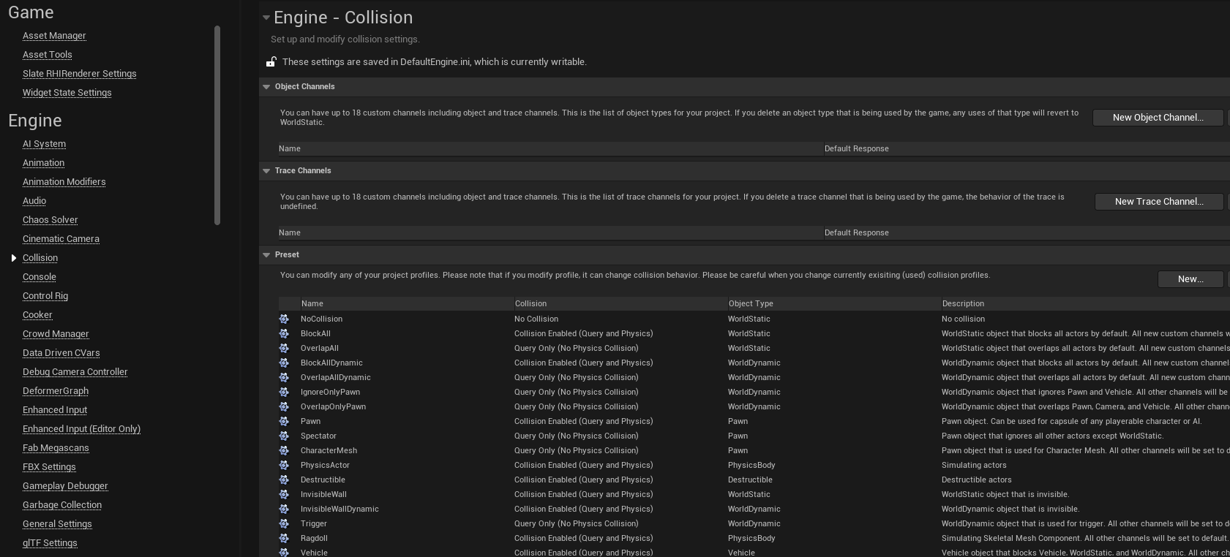This screenshot has width=1230, height=557.
Task: Open the Enhanced Input settings page
Action: pos(55,410)
